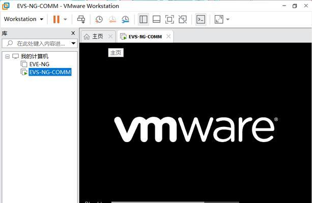
Task: Switch to Unity mode
Action: point(182,19)
